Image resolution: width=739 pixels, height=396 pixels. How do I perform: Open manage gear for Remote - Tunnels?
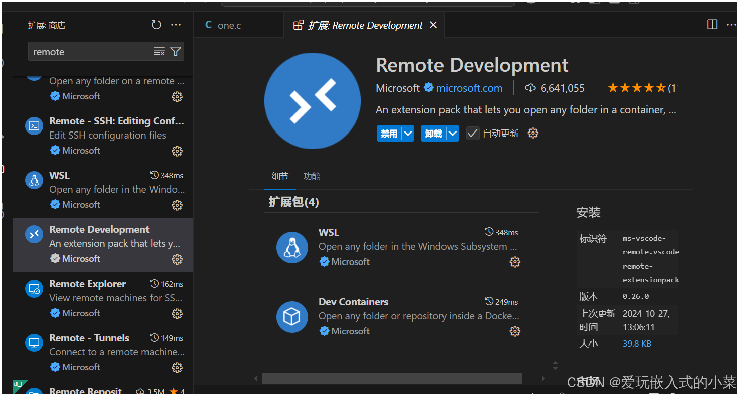pyautogui.click(x=177, y=367)
